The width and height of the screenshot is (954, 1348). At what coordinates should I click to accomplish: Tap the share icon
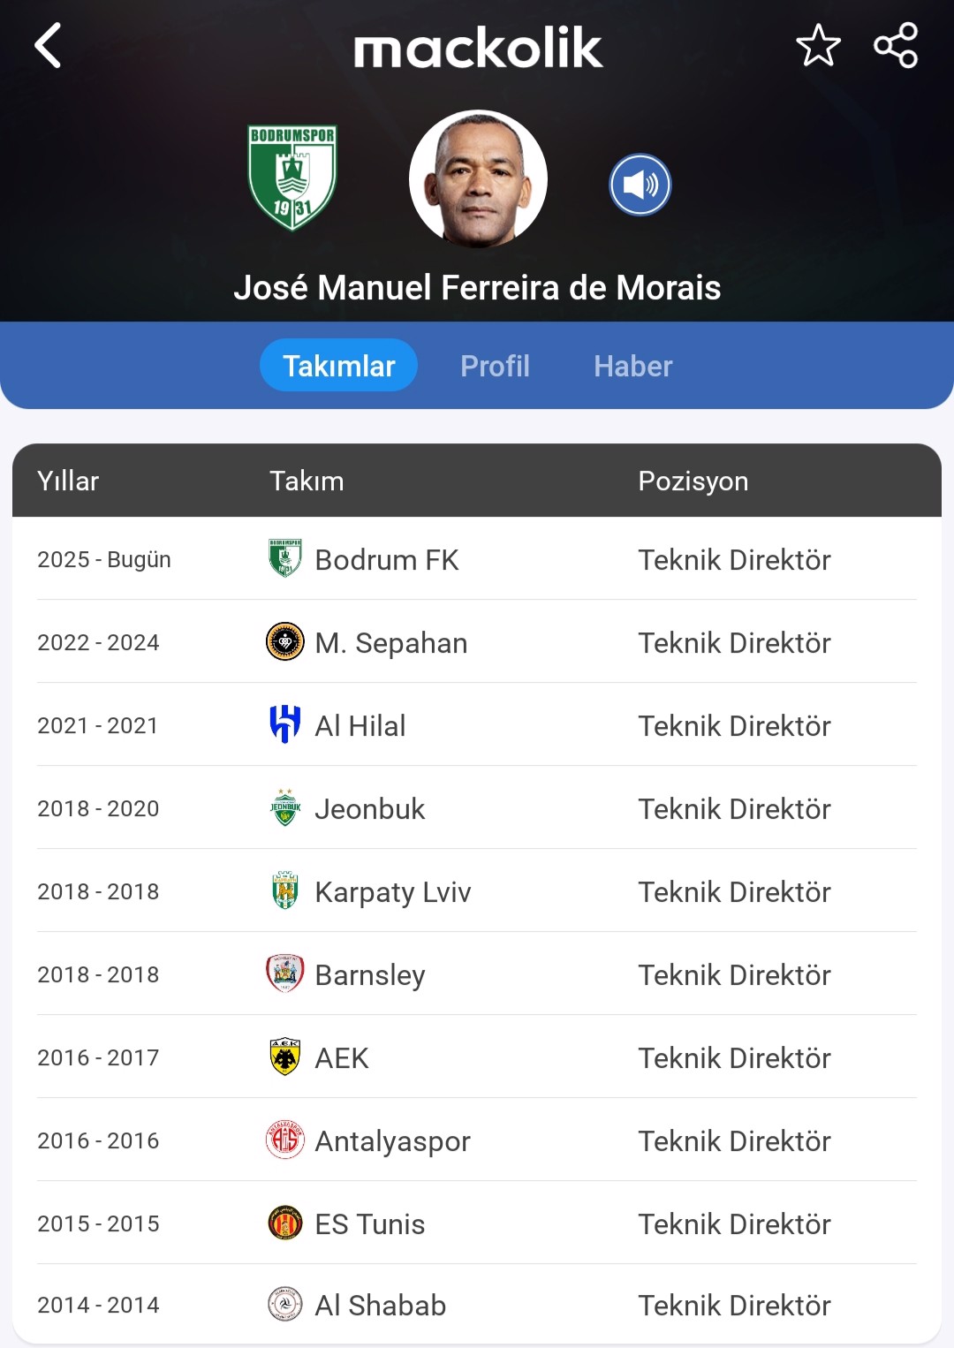(896, 45)
